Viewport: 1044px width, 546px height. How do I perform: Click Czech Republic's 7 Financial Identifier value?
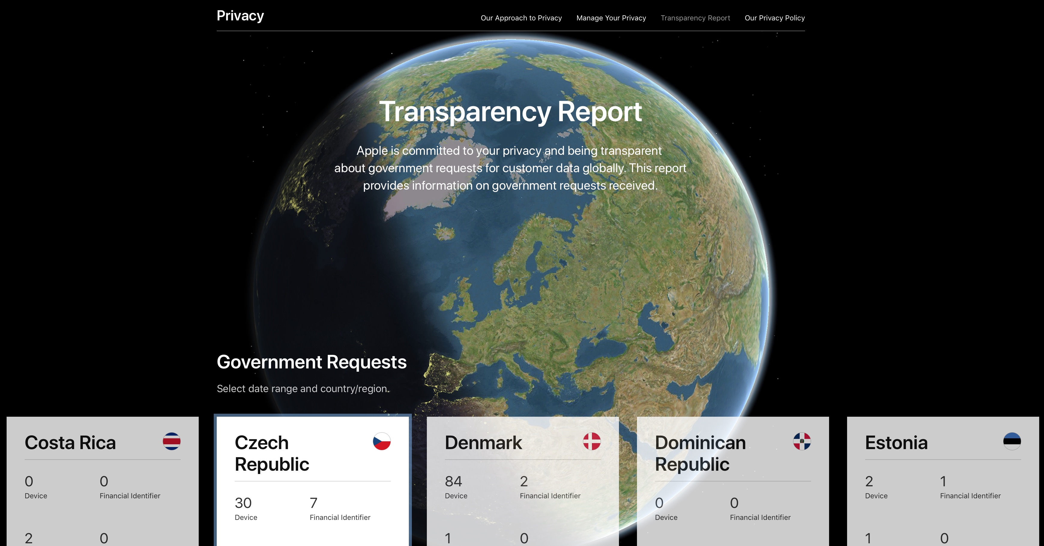point(313,503)
